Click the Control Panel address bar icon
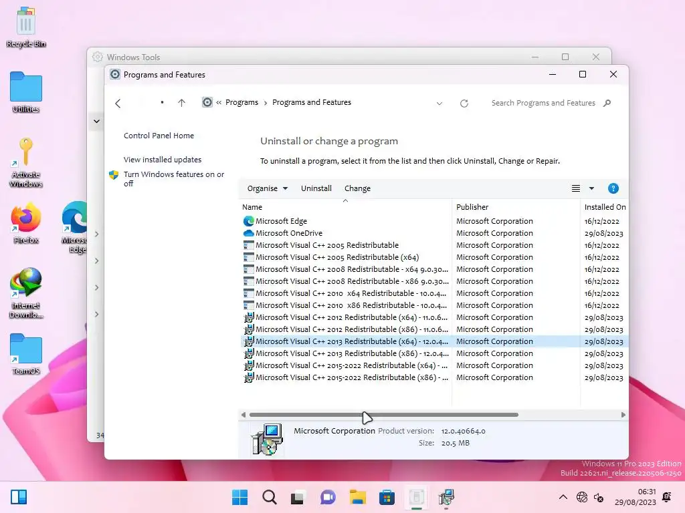 (207, 102)
